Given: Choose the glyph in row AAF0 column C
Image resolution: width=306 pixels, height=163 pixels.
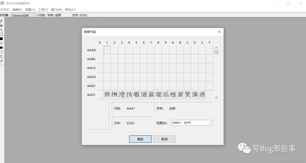Looking at the screenshot, I should pyautogui.click(x=188, y=95).
